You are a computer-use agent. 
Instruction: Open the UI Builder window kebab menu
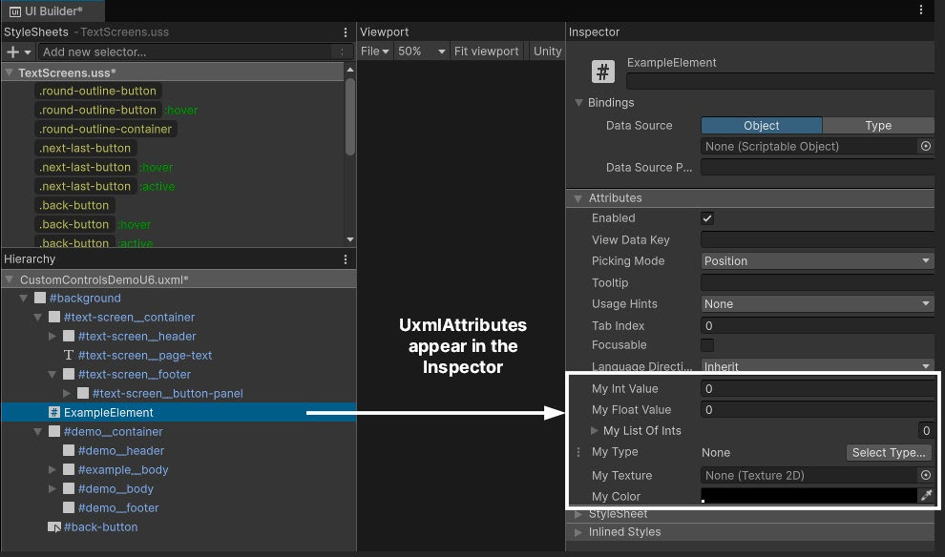[921, 10]
